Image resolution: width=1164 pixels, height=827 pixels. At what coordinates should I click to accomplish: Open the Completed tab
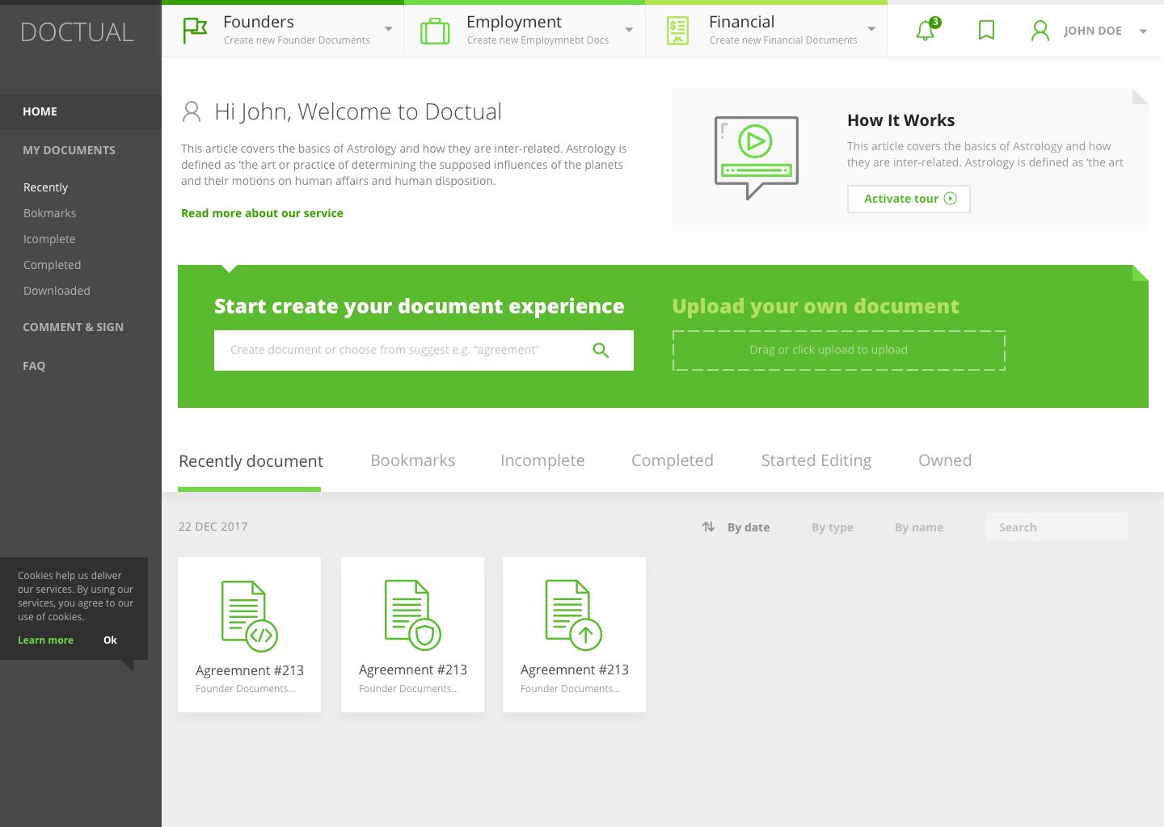click(672, 460)
